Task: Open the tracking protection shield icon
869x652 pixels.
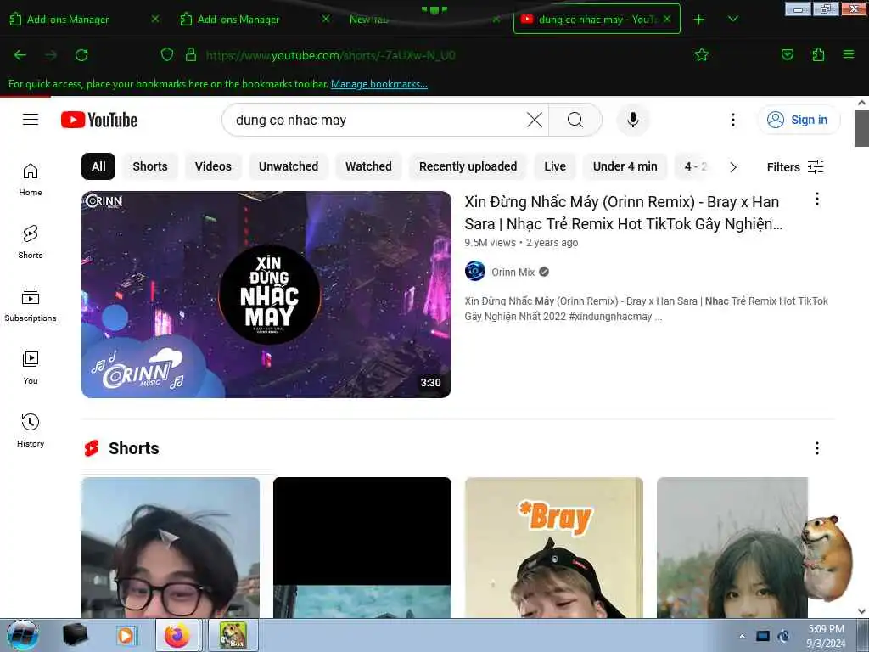Action: [167, 55]
